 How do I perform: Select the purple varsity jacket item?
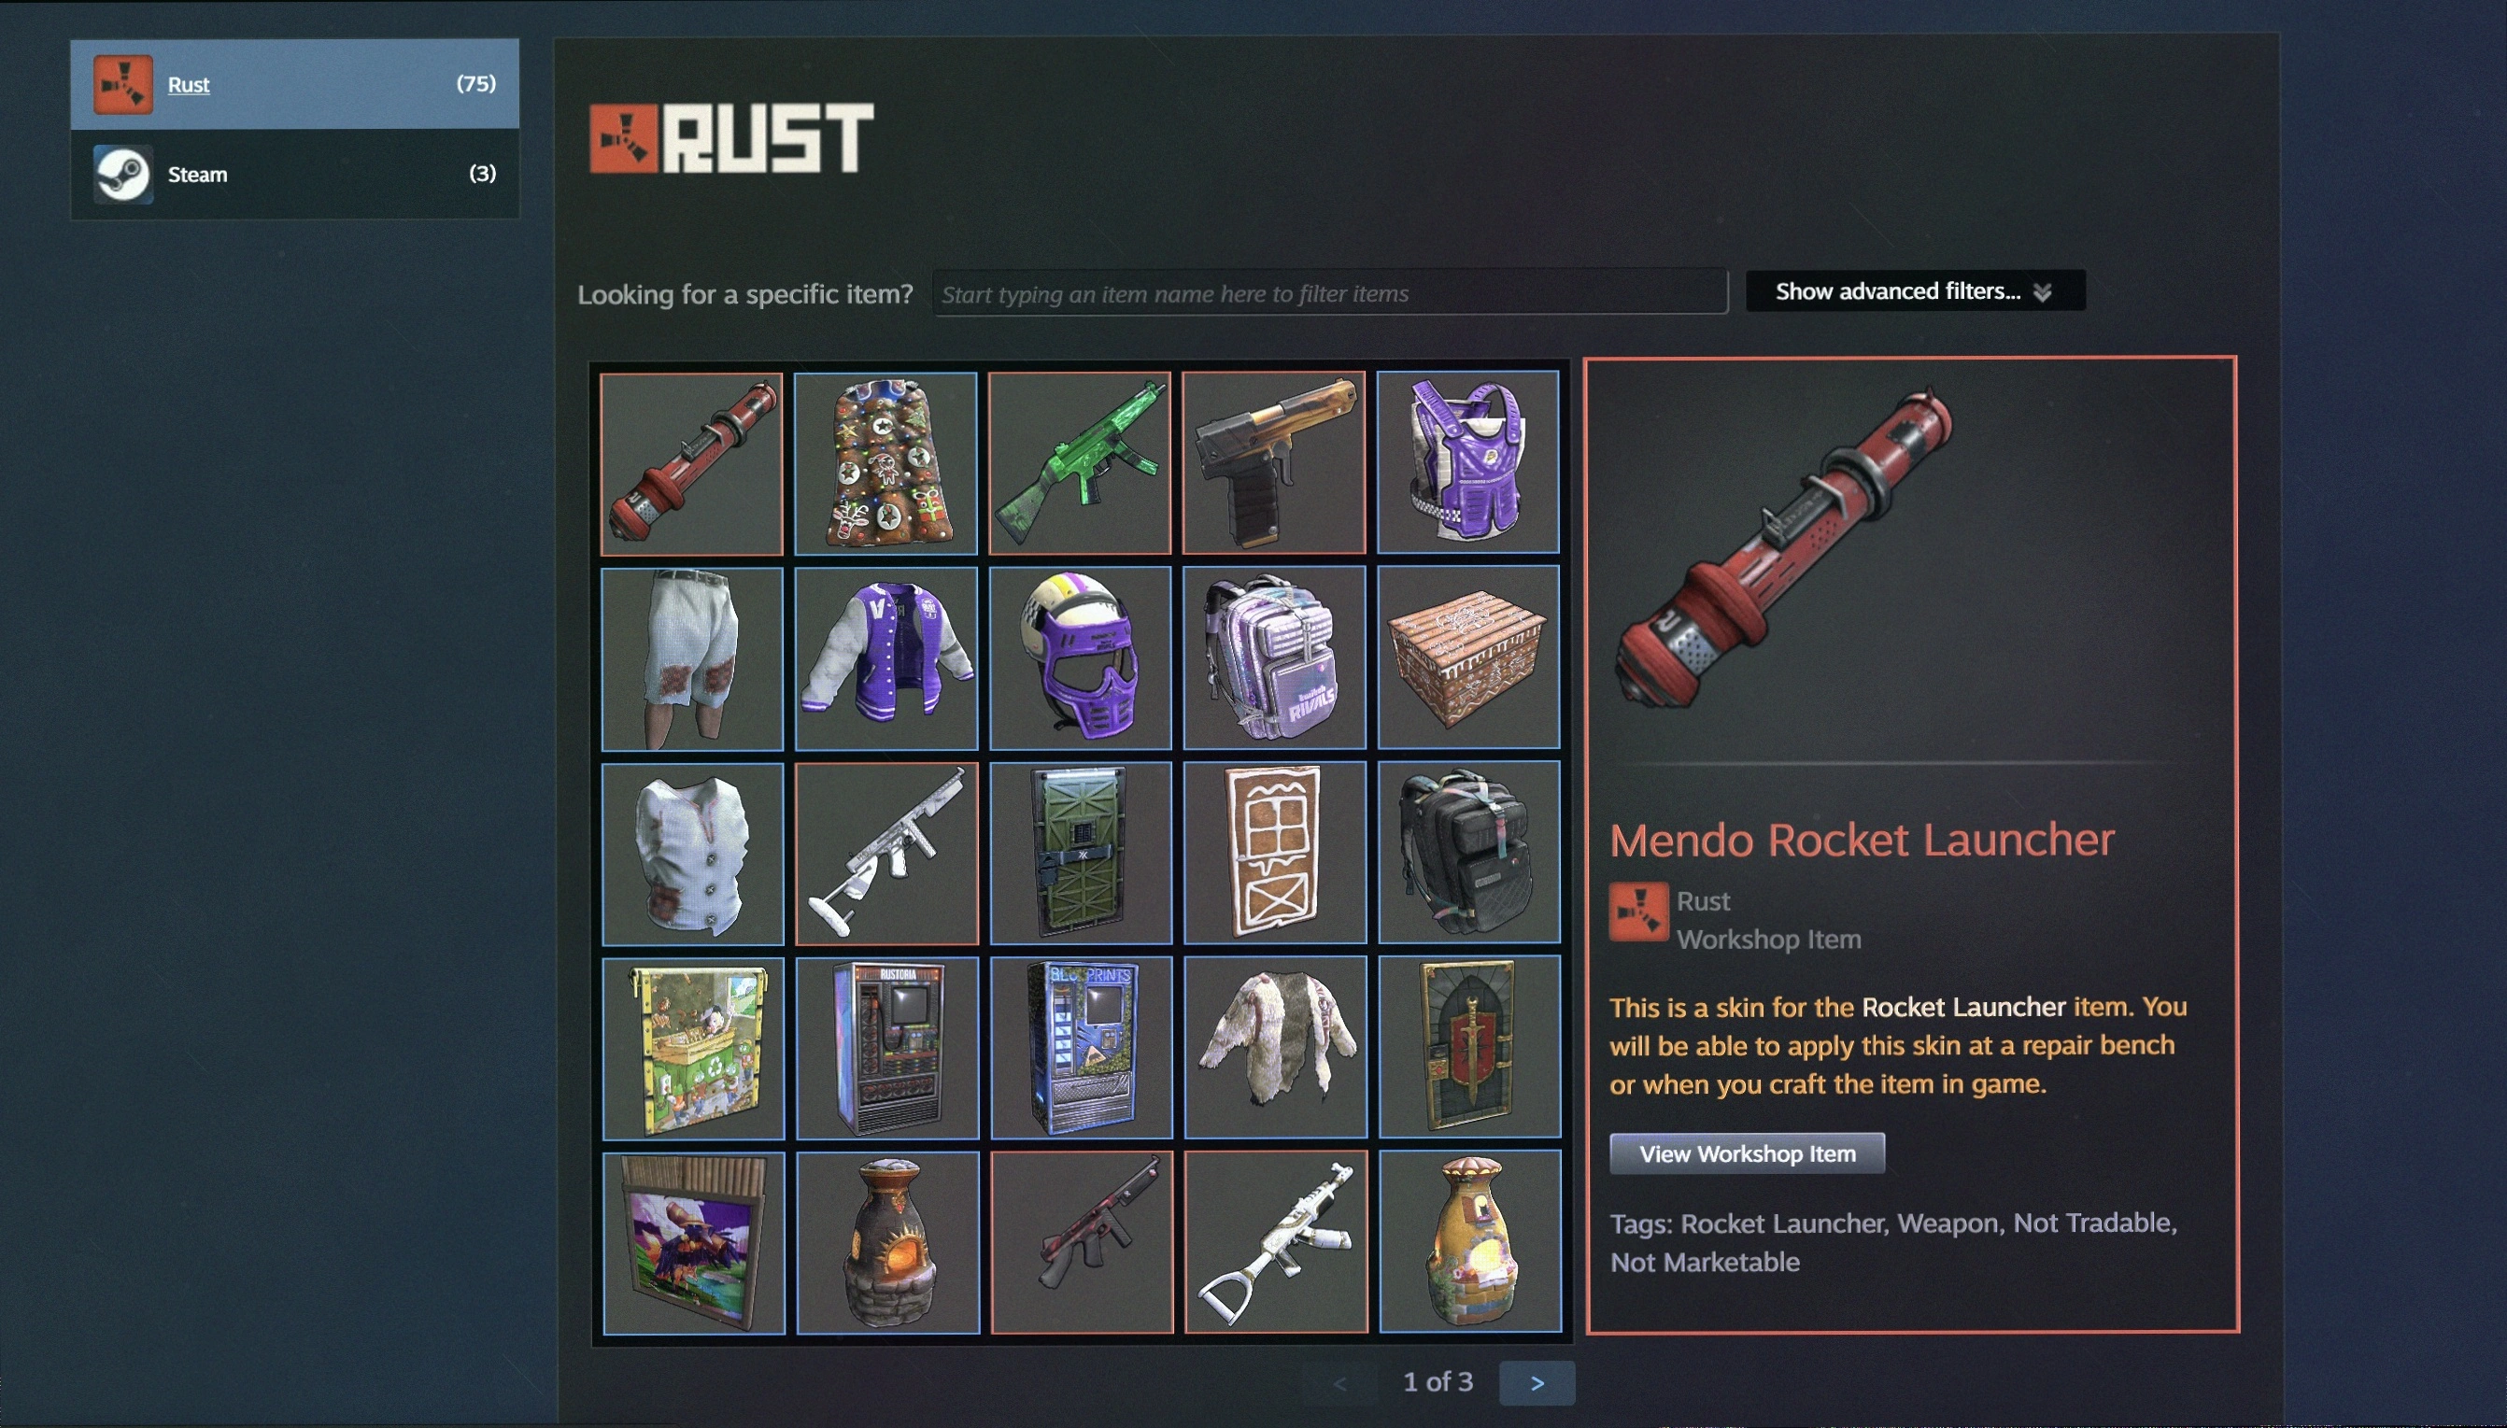click(885, 658)
